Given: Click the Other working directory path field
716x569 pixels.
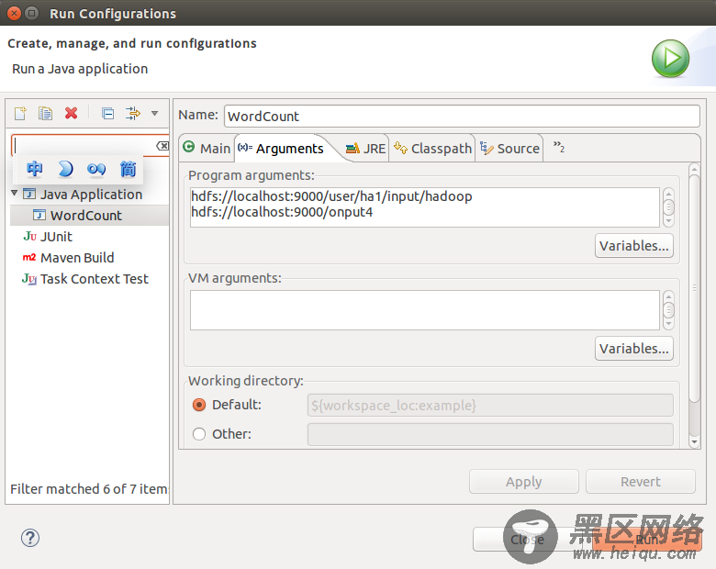Looking at the screenshot, I should click(490, 434).
